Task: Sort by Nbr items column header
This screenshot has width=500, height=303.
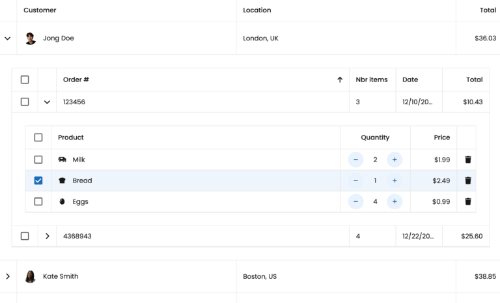Action: 371,79
